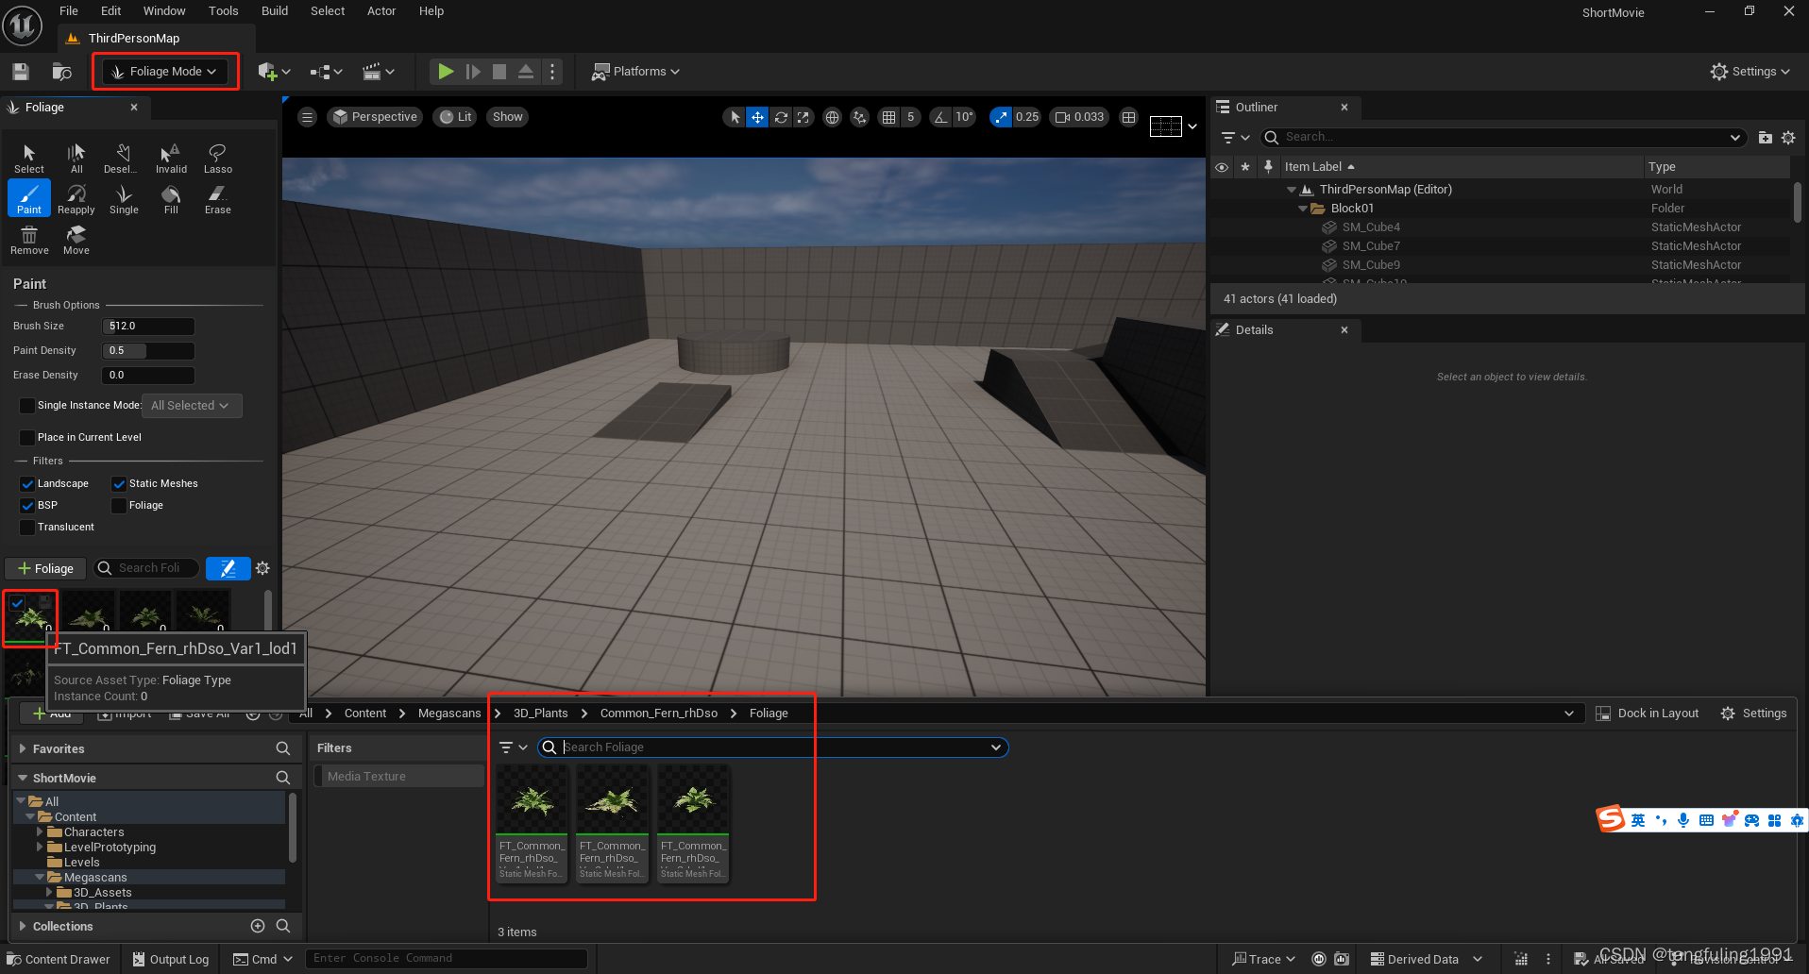Click the add Foliage button

point(45,568)
